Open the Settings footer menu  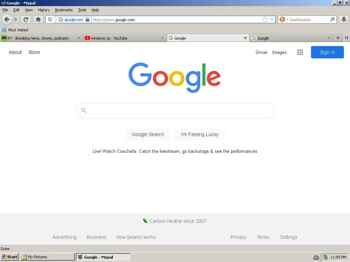pos(288,237)
